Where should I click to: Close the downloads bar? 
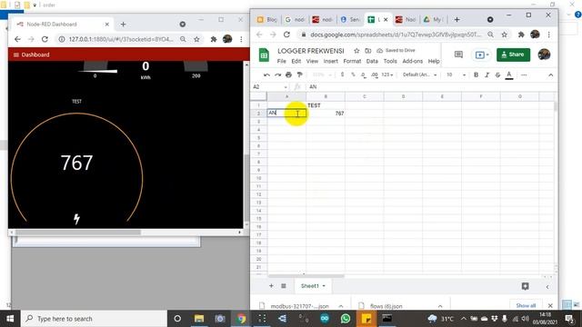click(550, 305)
